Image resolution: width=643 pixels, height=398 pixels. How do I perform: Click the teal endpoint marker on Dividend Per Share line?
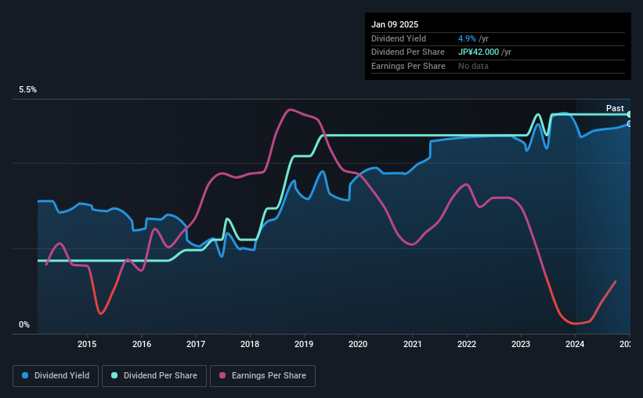[x=630, y=114]
